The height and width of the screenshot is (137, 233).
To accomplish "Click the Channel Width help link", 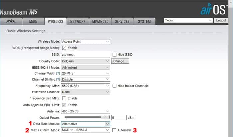I will pyautogui.click(x=58, y=73).
